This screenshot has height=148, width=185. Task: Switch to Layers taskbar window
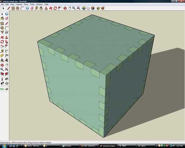[x=146, y=146]
